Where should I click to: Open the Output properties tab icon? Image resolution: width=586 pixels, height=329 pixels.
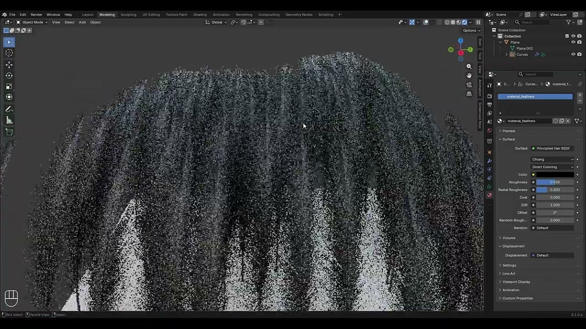(489, 105)
